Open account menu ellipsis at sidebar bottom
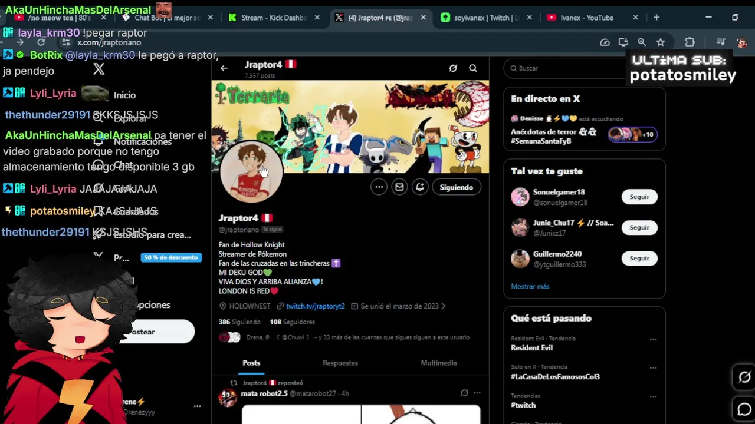Screen dimensions: 755x424 coord(197,406)
